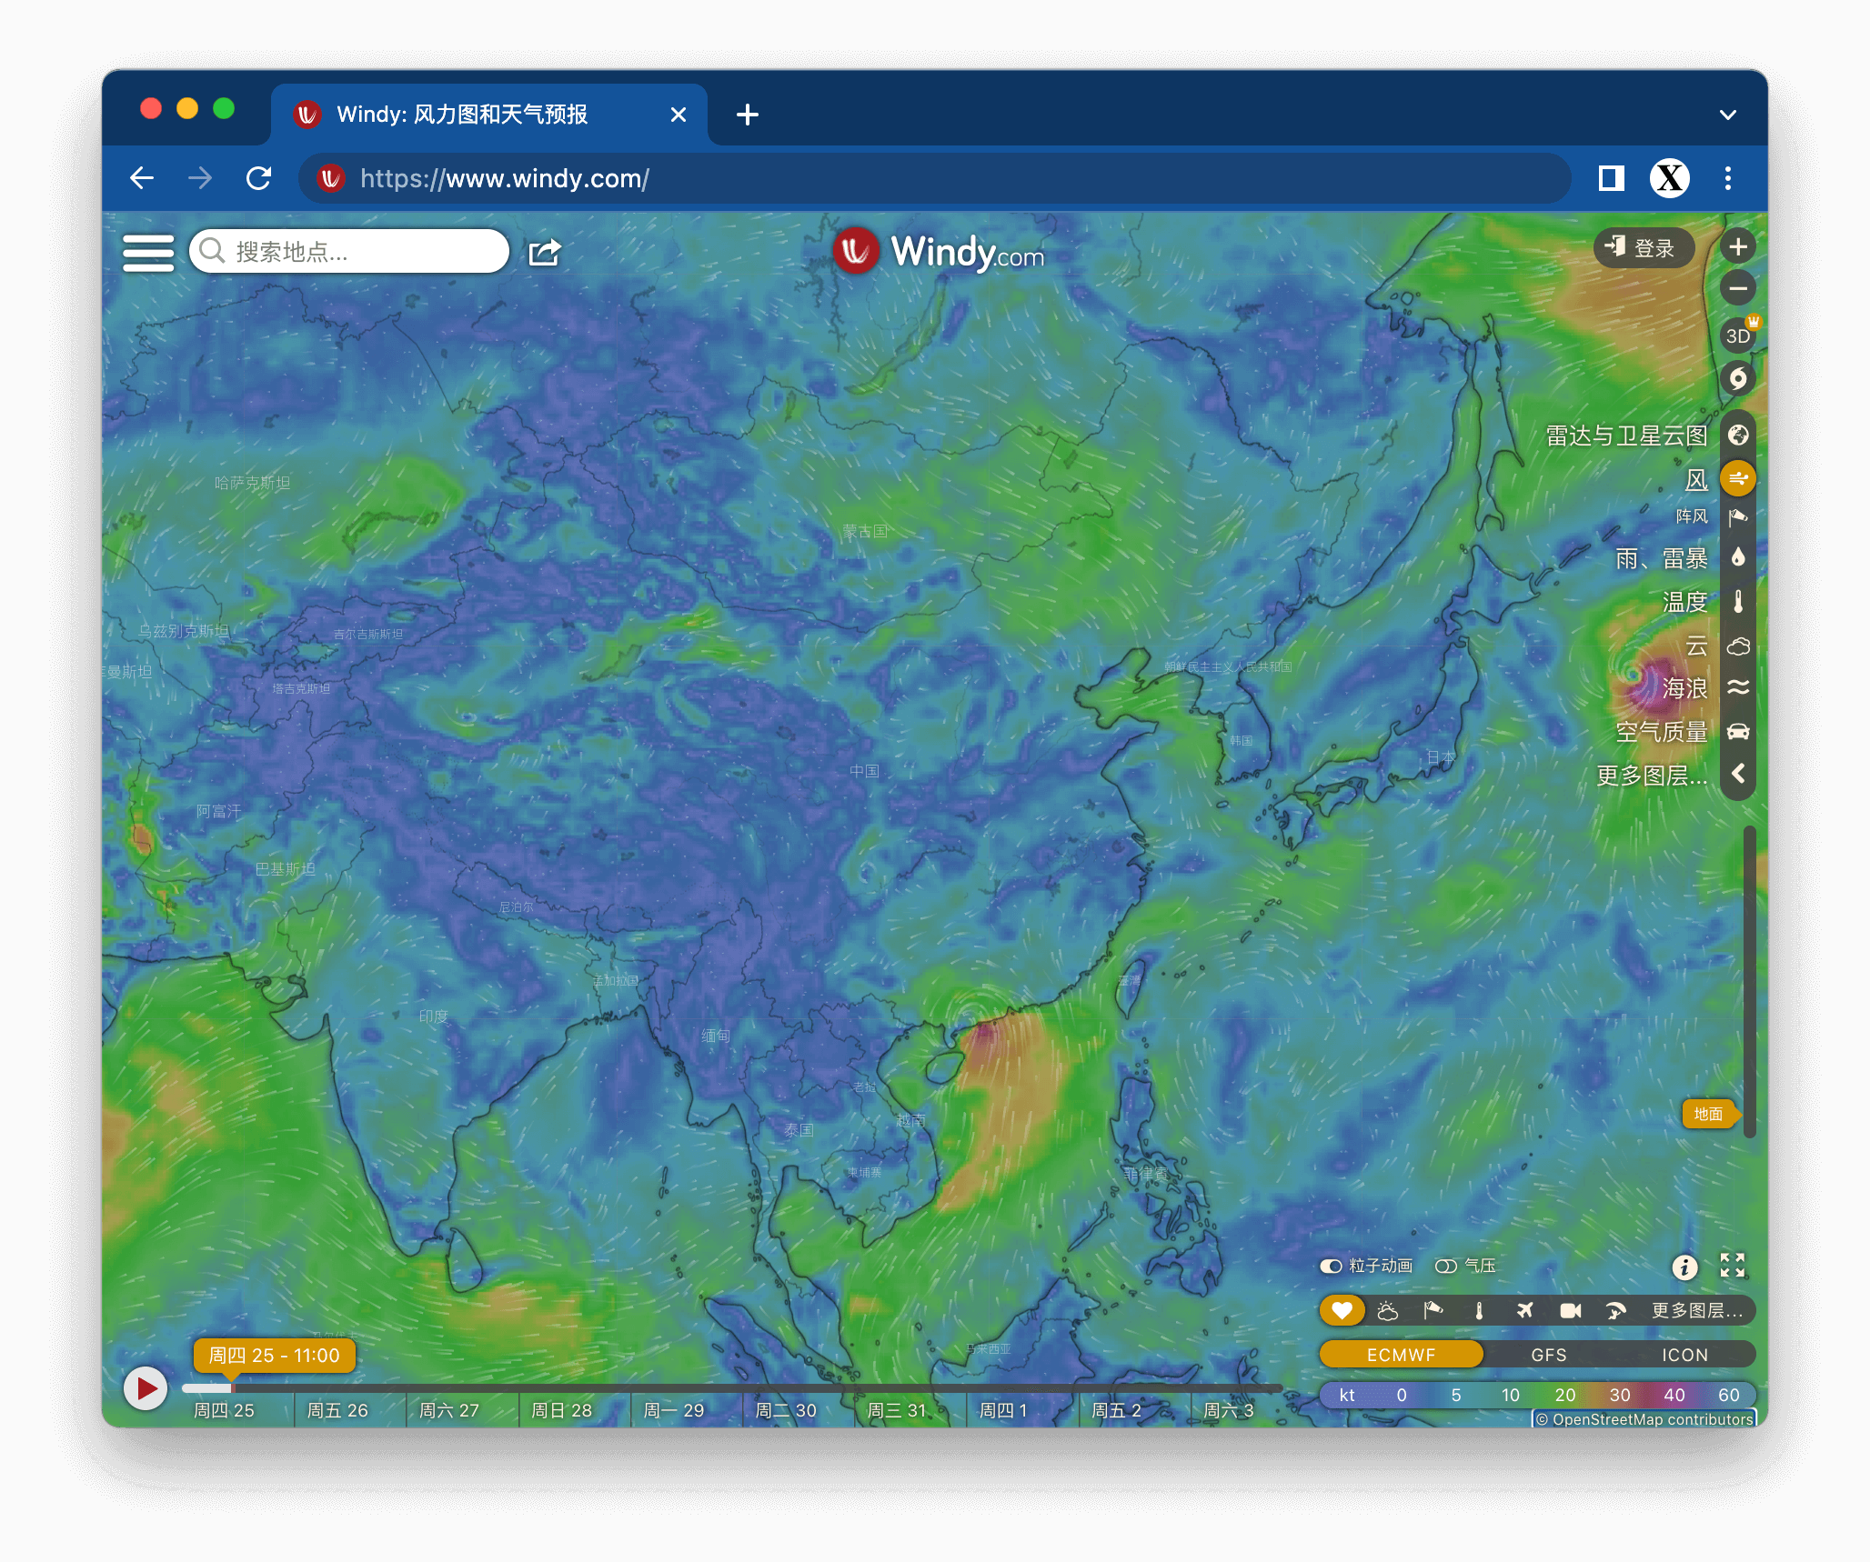Enable the 3D premium view
Viewport: 1870px width, 1562px height.
(1737, 335)
